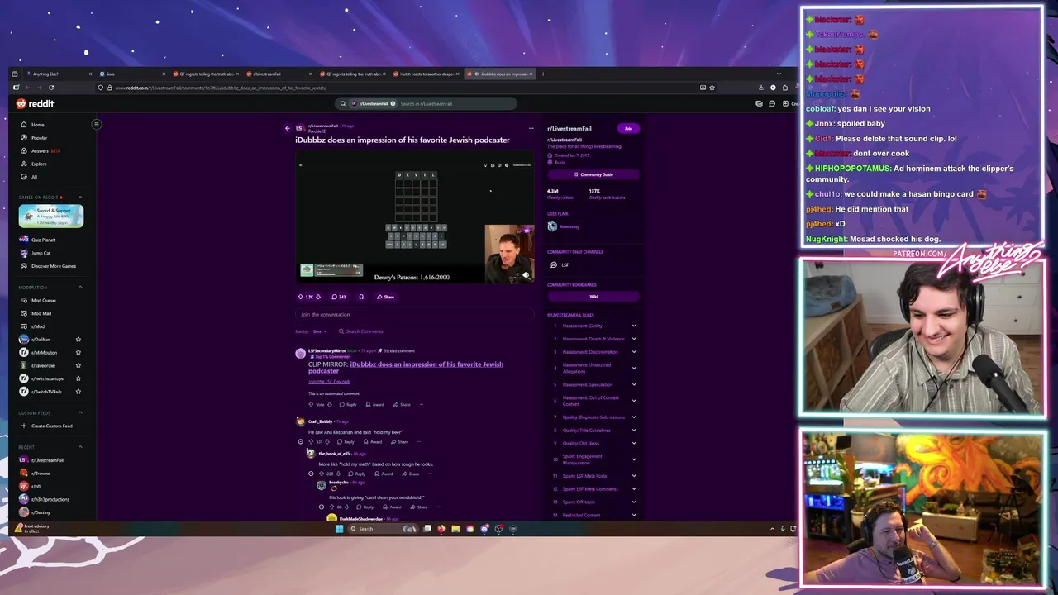This screenshot has height=595, width=1058.
Task: Open browser downloads icon
Action: tap(761, 88)
